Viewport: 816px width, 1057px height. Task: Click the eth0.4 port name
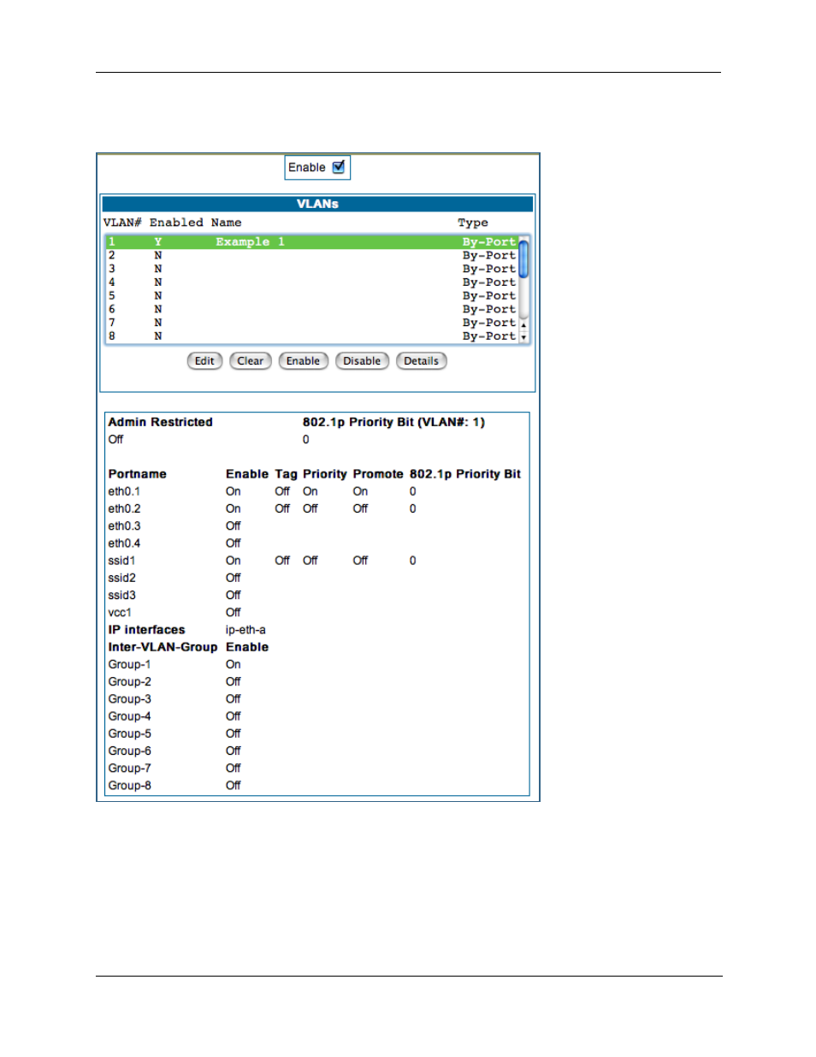[124, 543]
